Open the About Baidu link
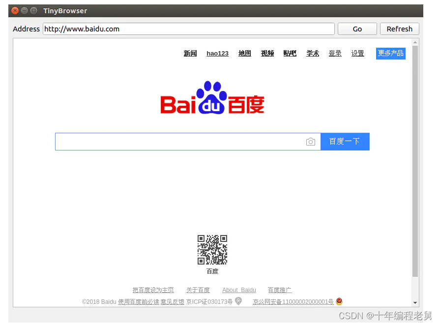The height and width of the screenshot is (325, 439). [x=239, y=290]
